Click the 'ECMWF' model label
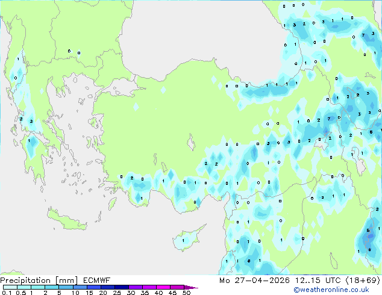Viewport: 382px width, 295px height. [97, 281]
